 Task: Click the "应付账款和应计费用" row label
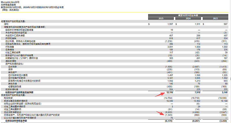[18, 75]
